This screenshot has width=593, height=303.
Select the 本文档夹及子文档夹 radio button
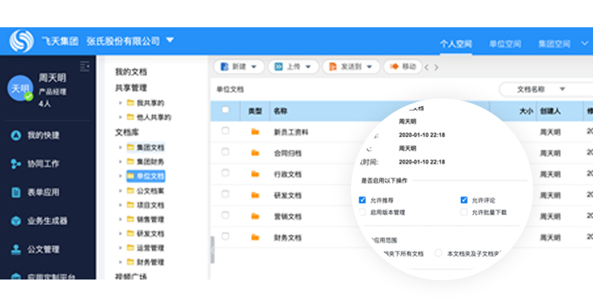coord(438,253)
